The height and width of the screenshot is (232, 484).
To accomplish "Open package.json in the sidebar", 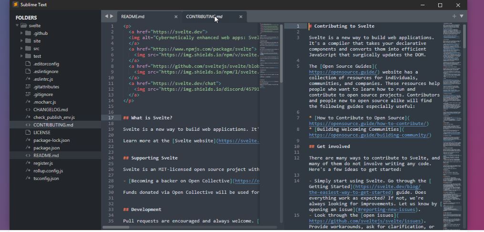I will (47, 148).
